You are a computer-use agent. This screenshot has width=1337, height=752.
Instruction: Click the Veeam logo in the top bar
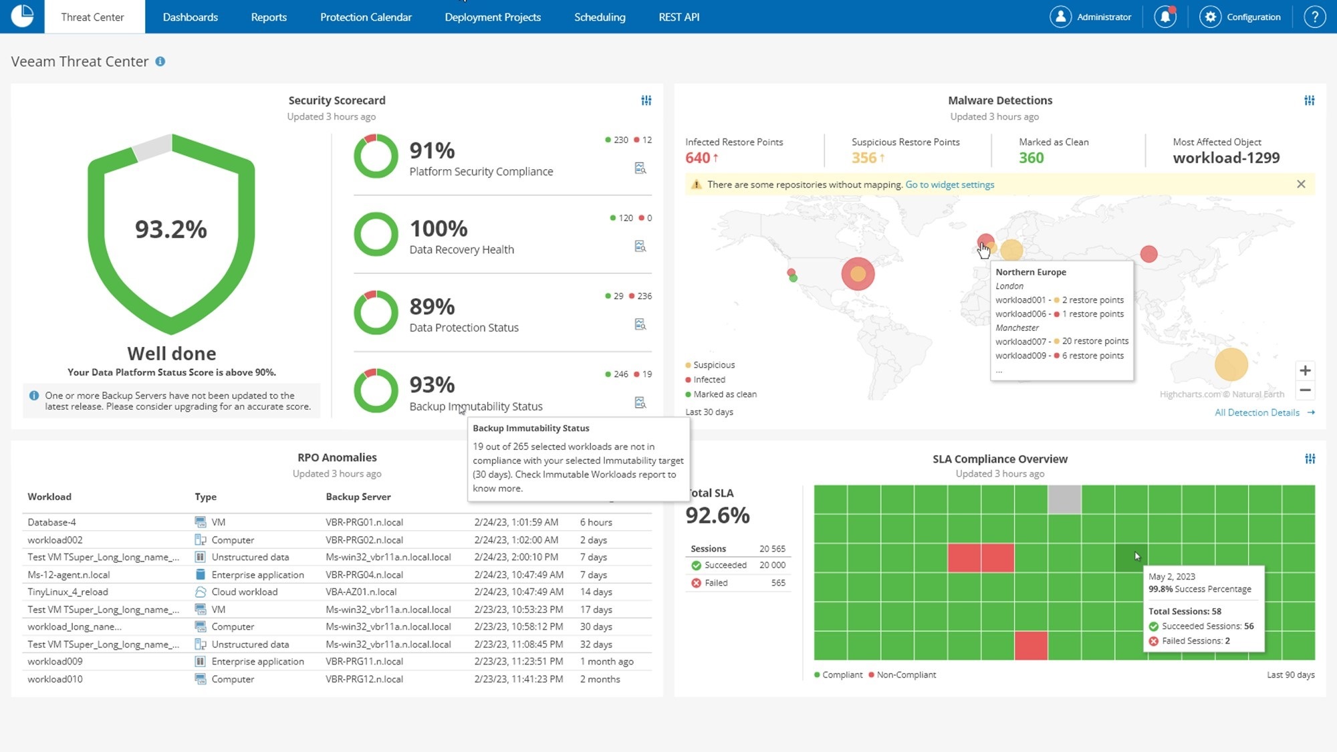(x=22, y=17)
